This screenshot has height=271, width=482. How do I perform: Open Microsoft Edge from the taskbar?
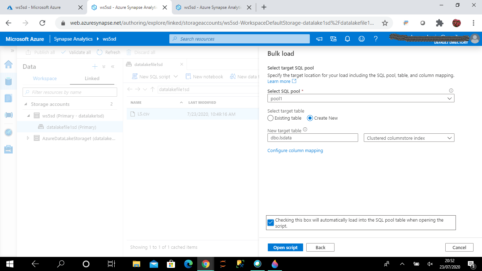point(188,264)
